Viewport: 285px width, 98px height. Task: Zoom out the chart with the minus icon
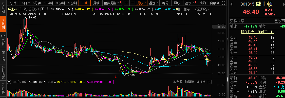pos(132,3)
